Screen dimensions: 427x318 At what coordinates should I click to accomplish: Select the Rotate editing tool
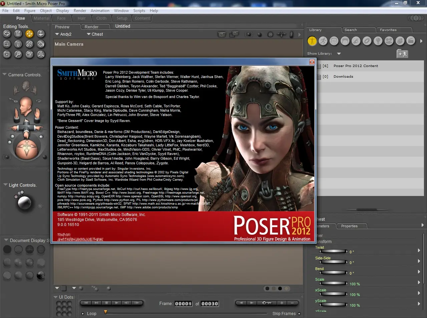(7, 33)
